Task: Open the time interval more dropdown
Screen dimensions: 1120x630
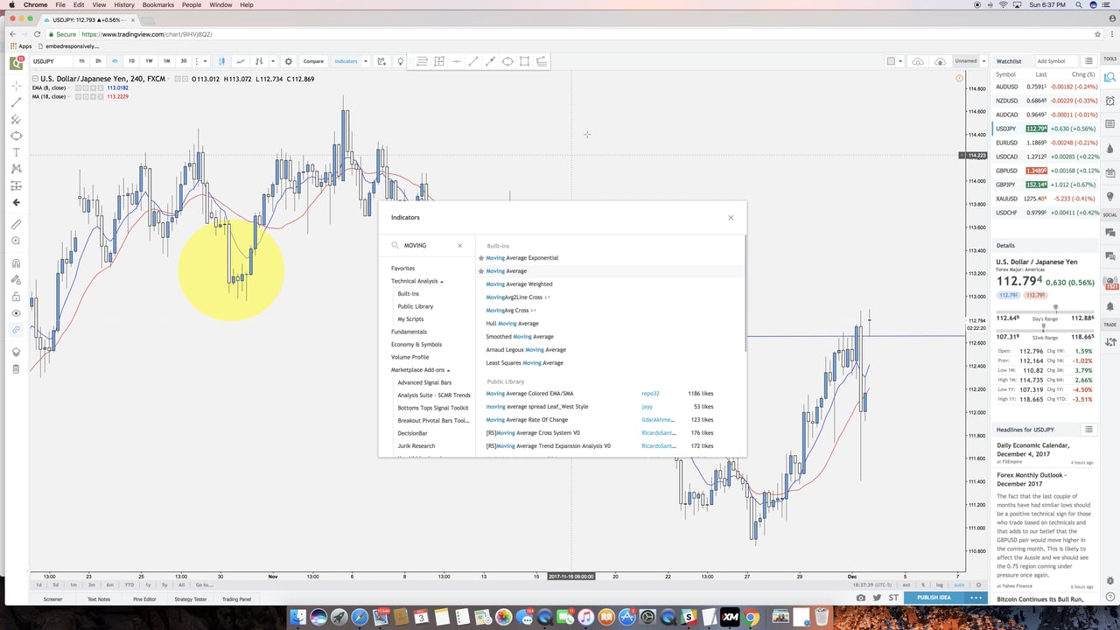Action: click(x=205, y=61)
